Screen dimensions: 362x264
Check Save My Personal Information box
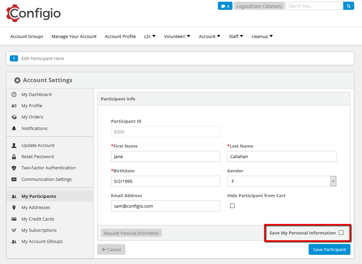341,233
